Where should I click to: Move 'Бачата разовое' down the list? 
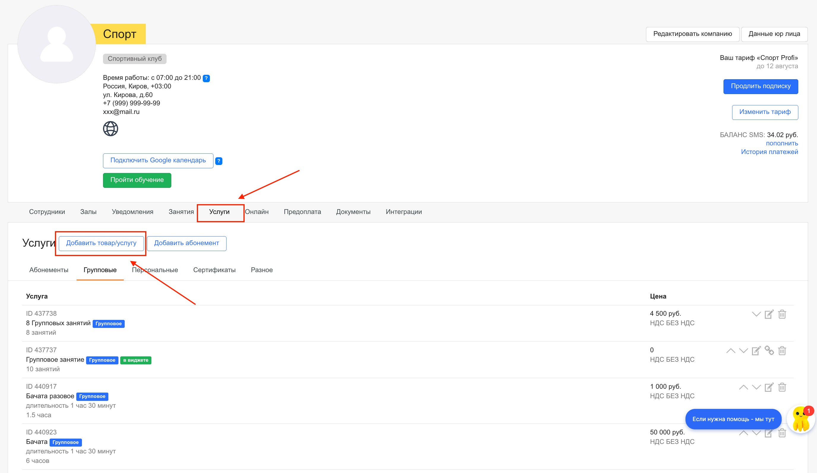[x=756, y=387]
